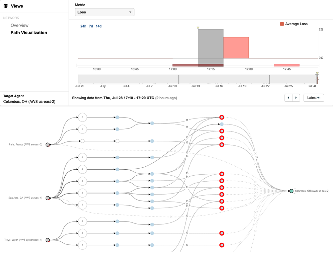Click the tall red loss bar at 17:20-17:30

(x=236, y=47)
